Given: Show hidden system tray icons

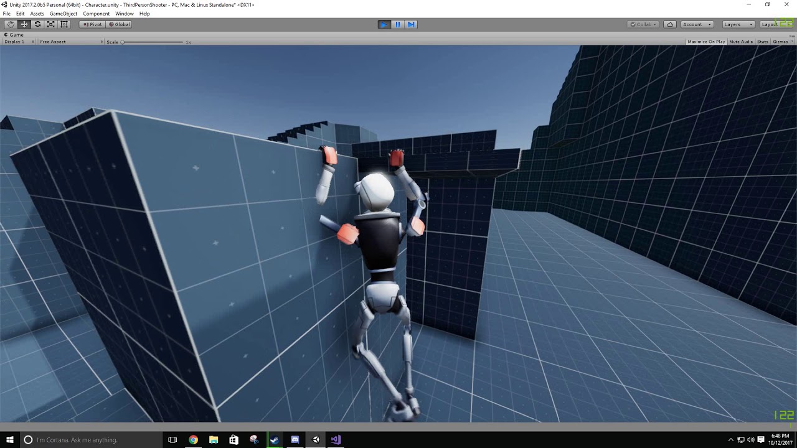Looking at the screenshot, I should click(731, 440).
